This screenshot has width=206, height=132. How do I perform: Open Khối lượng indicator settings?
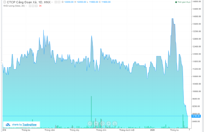coord(33,6)
